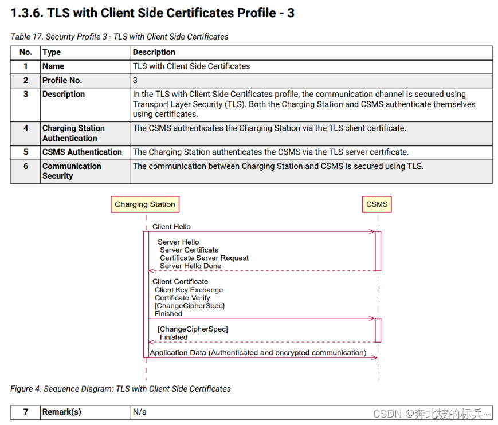Click the "Certificate Server Request" label

point(204,258)
